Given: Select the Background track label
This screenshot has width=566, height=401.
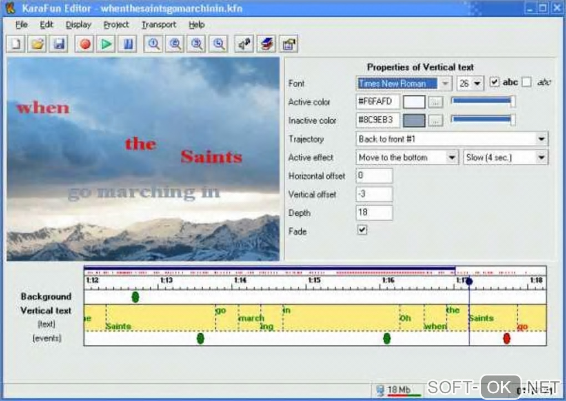Looking at the screenshot, I should 46,297.
